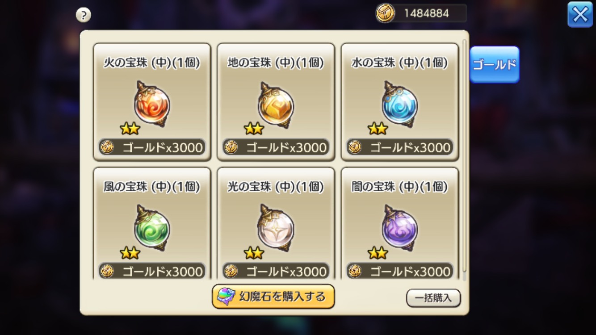Image resolution: width=596 pixels, height=335 pixels.
Task: Tap the gold balance 1484884 display
Action: click(x=426, y=13)
